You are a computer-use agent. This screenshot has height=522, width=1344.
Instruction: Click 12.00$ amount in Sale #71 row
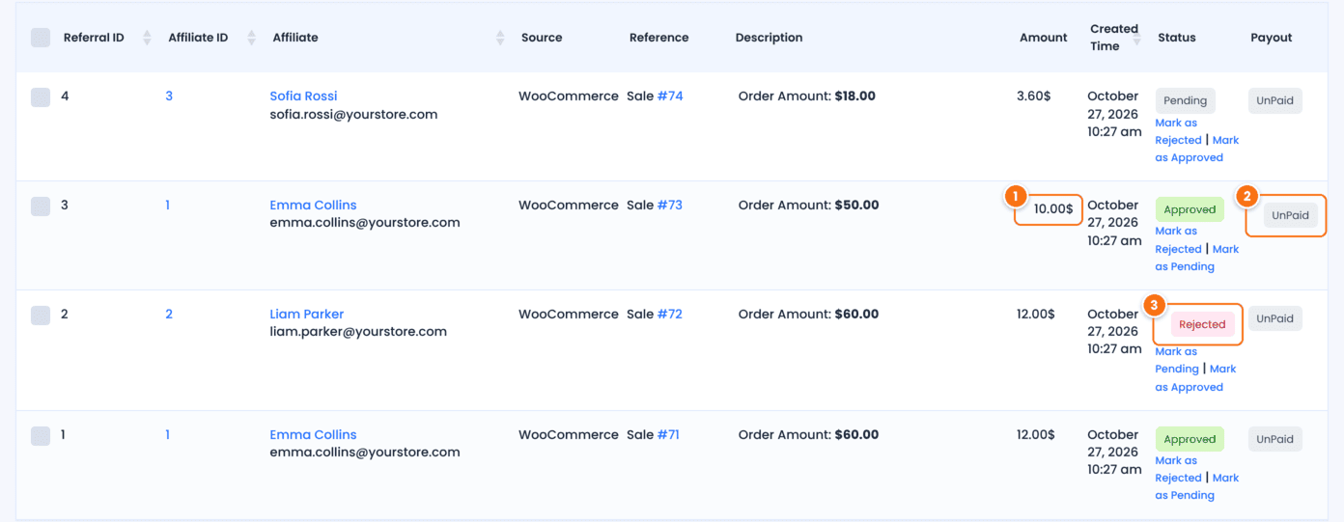coord(1036,434)
